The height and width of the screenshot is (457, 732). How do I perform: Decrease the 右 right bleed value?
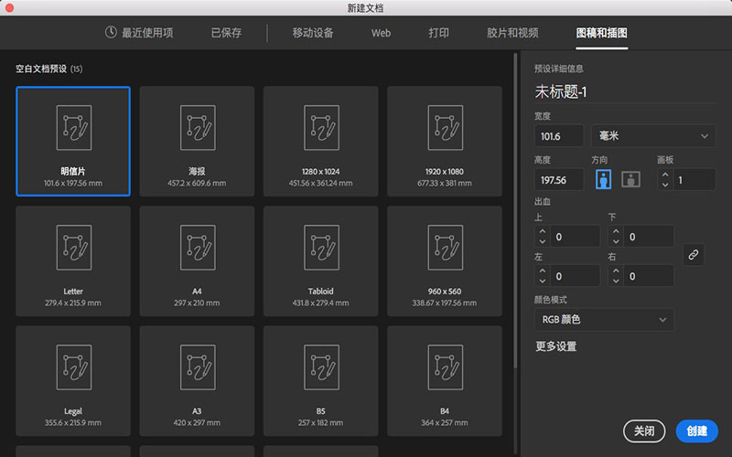pyautogui.click(x=616, y=281)
